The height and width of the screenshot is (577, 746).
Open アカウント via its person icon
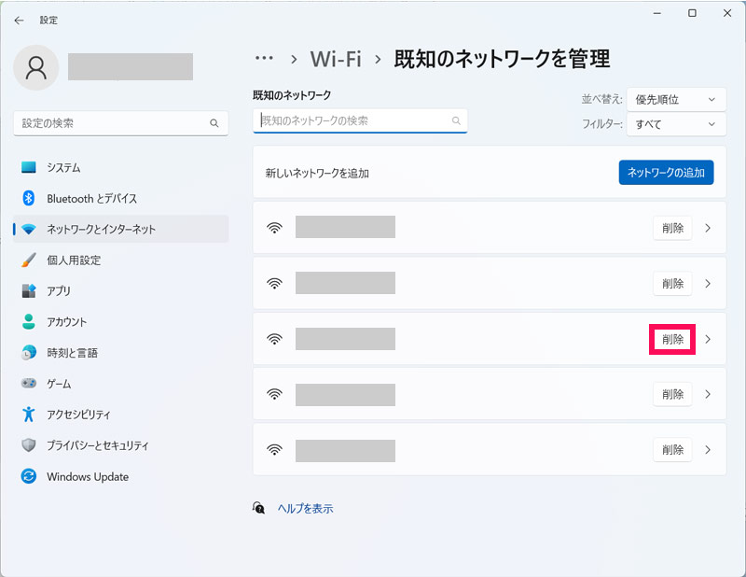click(x=29, y=321)
